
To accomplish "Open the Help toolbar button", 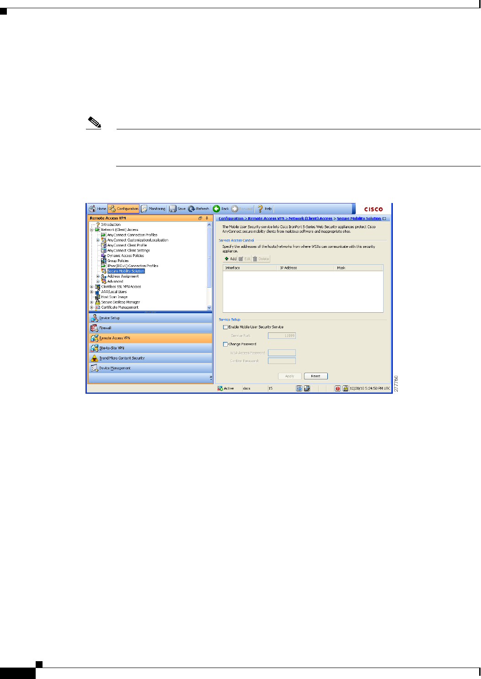I will [264, 209].
